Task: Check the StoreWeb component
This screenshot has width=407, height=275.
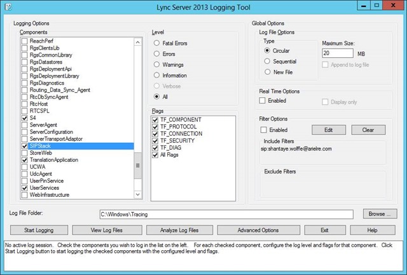Action: (25, 153)
